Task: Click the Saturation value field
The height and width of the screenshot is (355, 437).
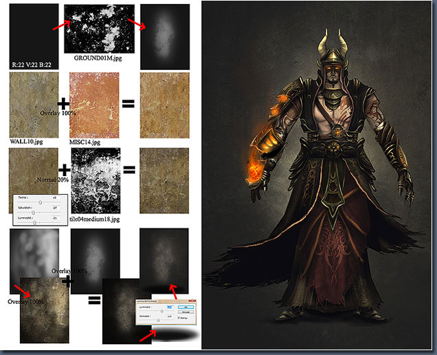Action: click(56, 208)
